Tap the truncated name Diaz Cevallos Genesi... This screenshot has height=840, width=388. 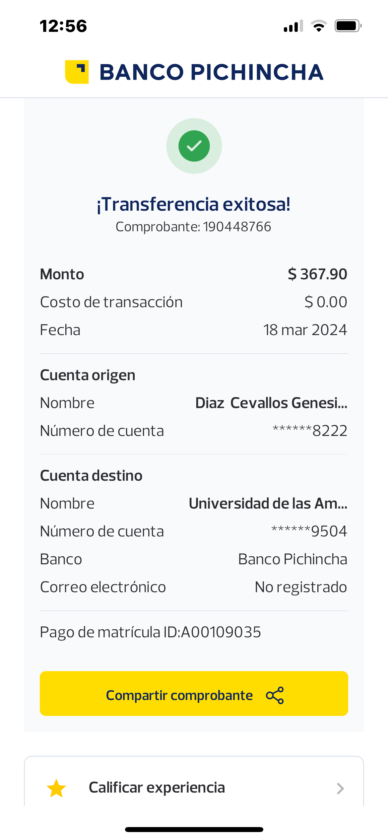point(271,403)
